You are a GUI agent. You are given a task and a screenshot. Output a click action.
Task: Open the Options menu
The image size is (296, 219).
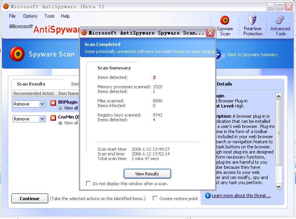30,16
